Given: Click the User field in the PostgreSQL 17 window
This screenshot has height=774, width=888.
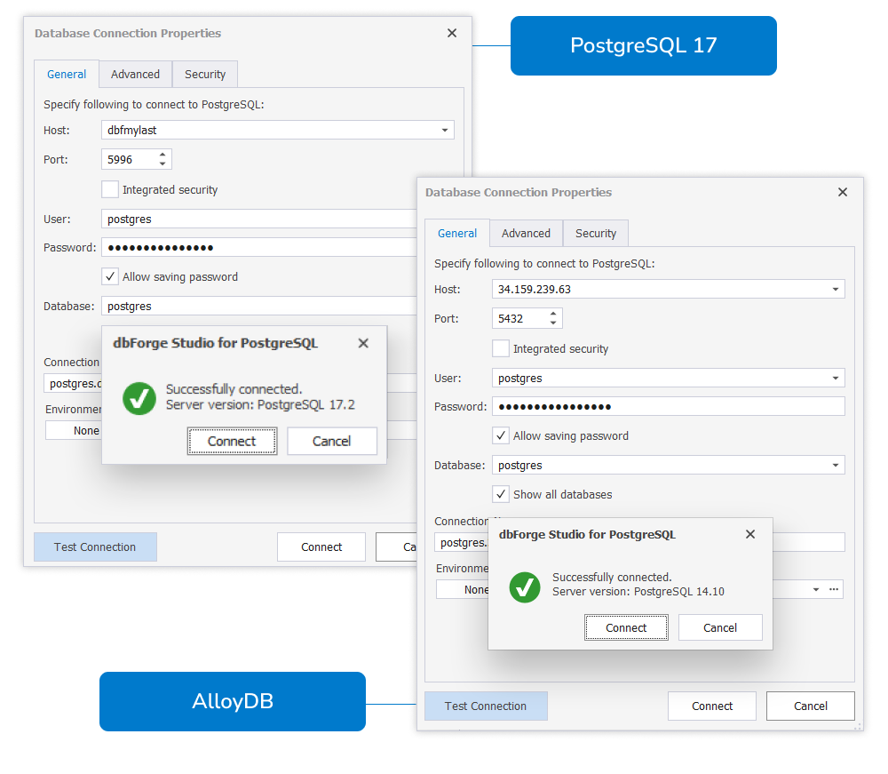Looking at the screenshot, I should point(259,219).
